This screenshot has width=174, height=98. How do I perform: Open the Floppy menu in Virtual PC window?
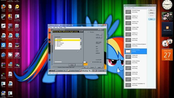click(61, 27)
